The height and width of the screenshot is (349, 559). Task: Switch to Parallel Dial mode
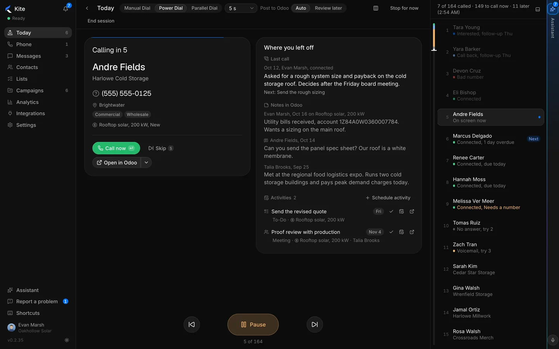[205, 8]
